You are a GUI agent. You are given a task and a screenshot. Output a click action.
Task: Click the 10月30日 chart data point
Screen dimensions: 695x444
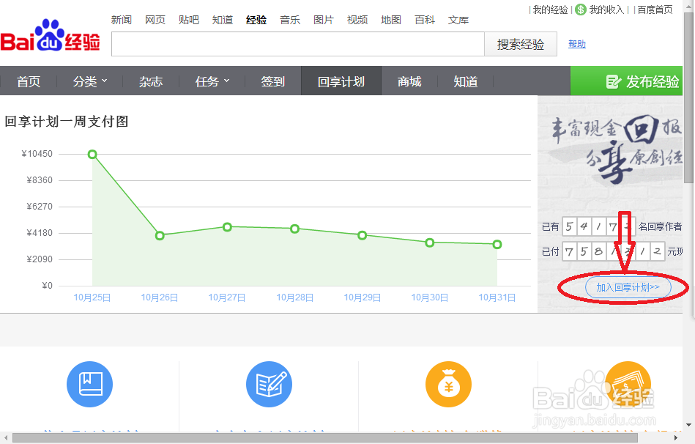[429, 243]
